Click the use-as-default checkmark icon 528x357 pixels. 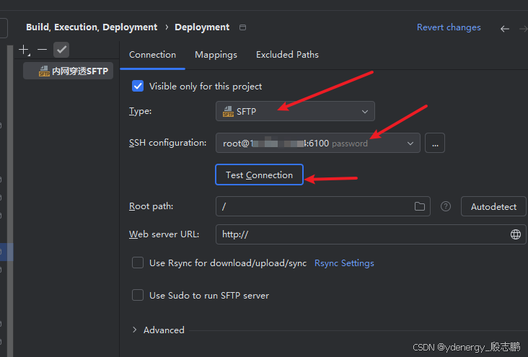tap(61, 50)
